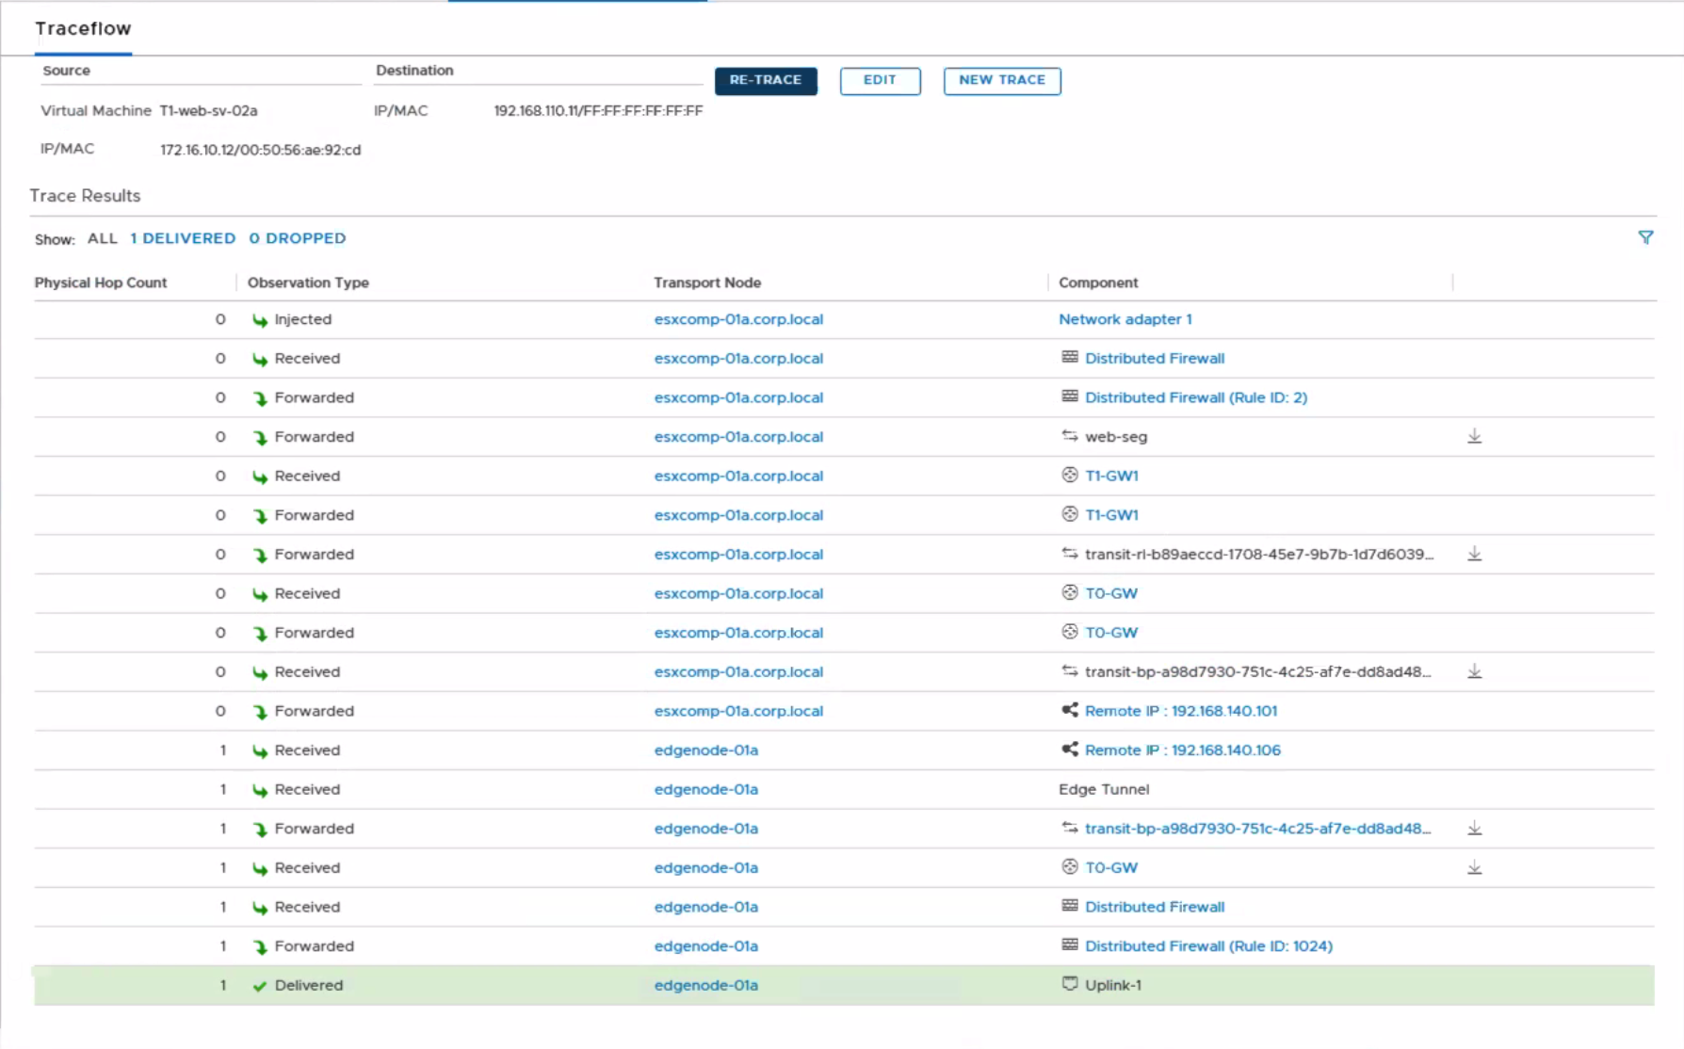Click download icon in transit-rl row
1684x1049 pixels.
coord(1474,555)
